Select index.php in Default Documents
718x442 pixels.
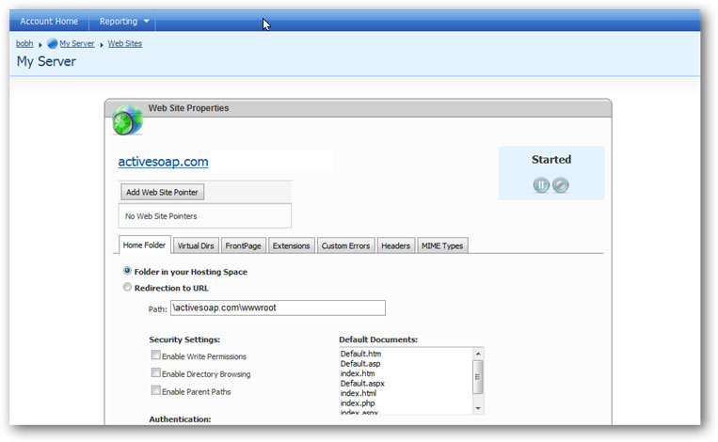tap(358, 403)
